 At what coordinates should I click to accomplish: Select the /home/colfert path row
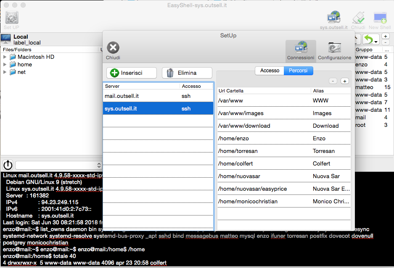284,163
